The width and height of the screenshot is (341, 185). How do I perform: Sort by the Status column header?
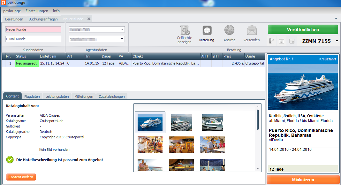coord(27,56)
